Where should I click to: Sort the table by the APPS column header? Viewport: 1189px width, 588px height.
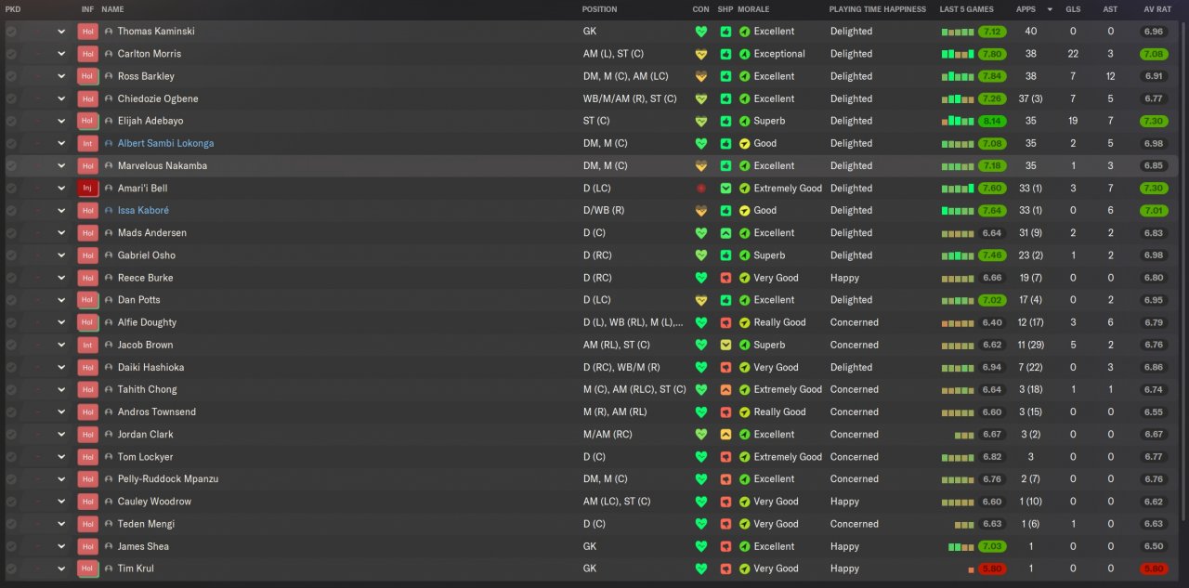tap(1026, 9)
